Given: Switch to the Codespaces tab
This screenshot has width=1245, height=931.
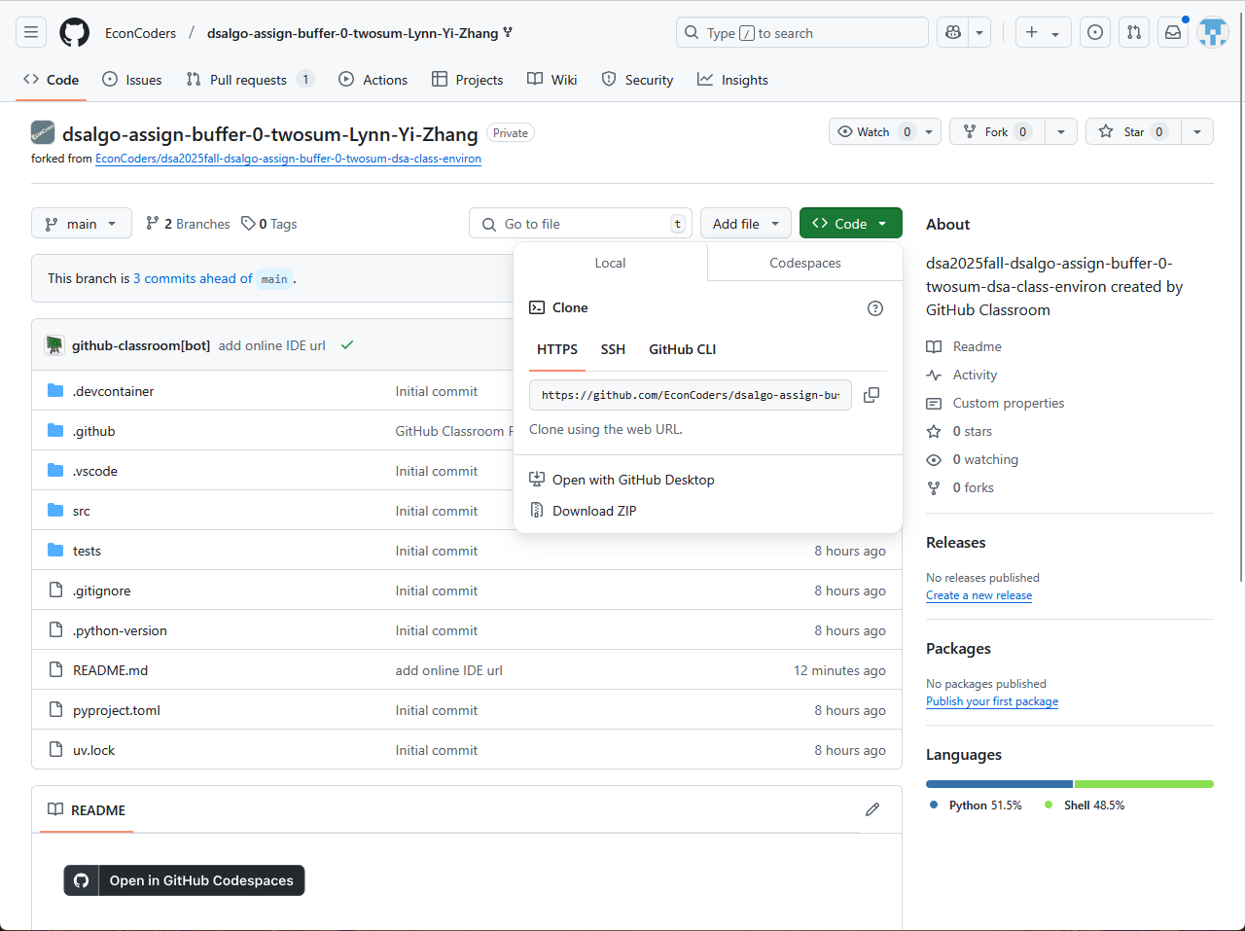Looking at the screenshot, I should (804, 263).
